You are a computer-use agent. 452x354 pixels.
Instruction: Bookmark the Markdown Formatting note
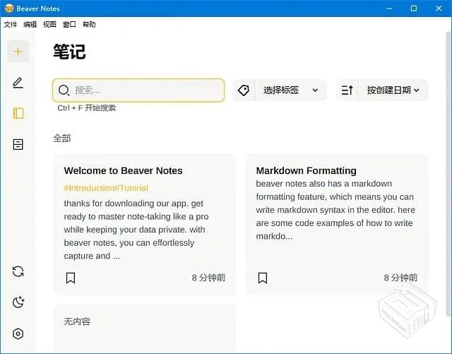[262, 278]
